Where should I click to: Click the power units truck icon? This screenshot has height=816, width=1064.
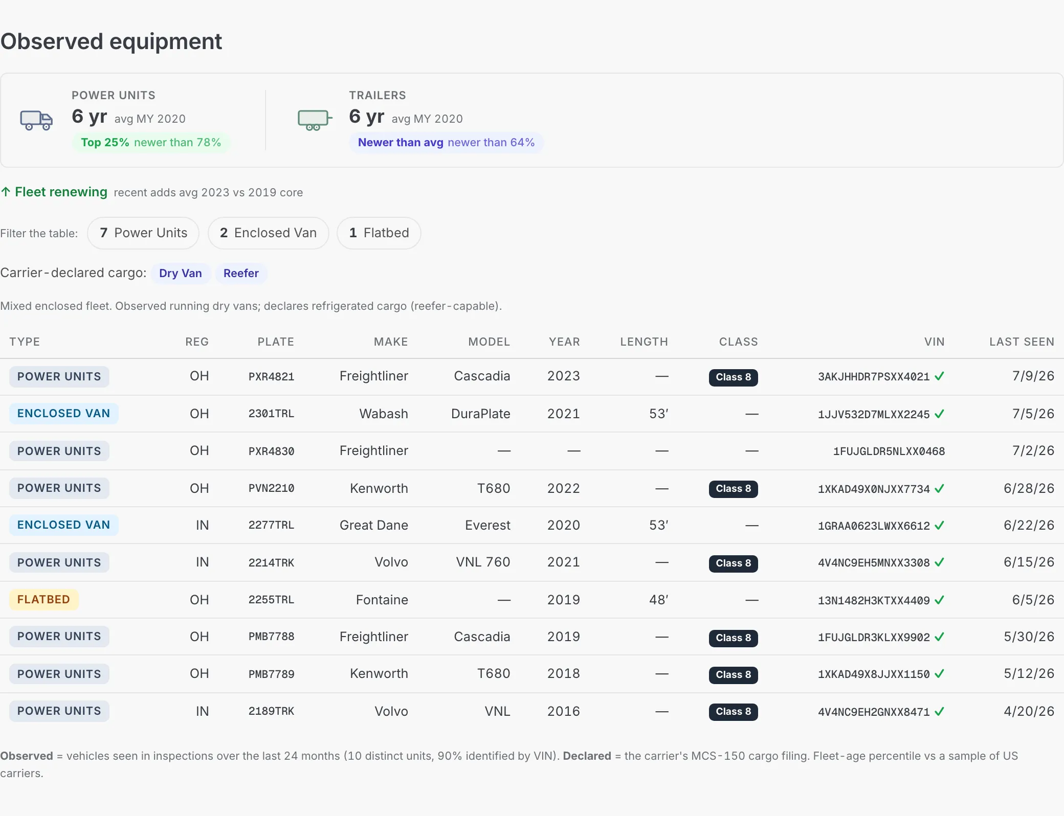point(36,120)
